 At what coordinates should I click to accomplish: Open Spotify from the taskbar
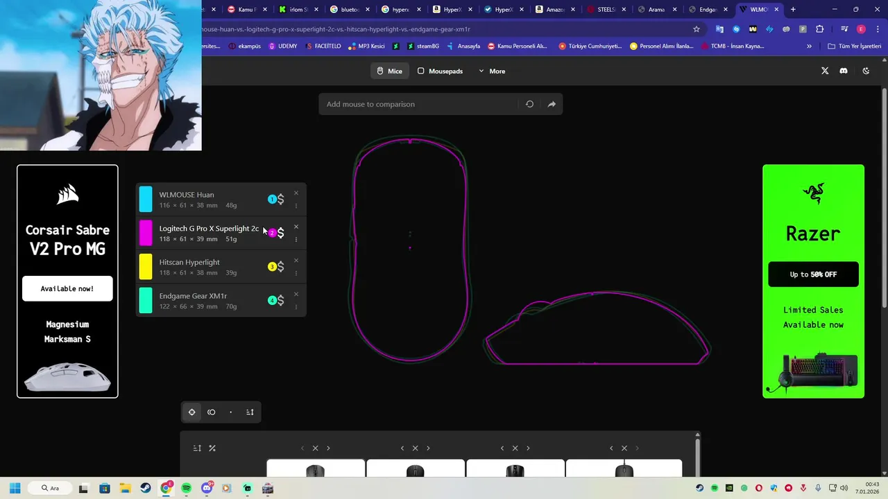pyautogui.click(x=187, y=488)
